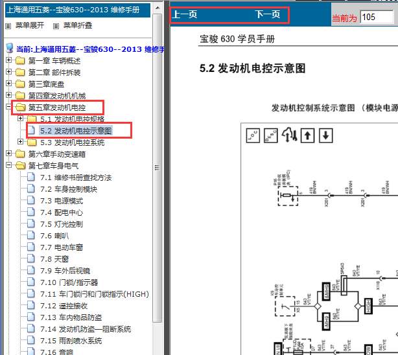The image size is (398, 355).
Task: Click the page icon of 7.6 喇叭
Action: point(31,235)
